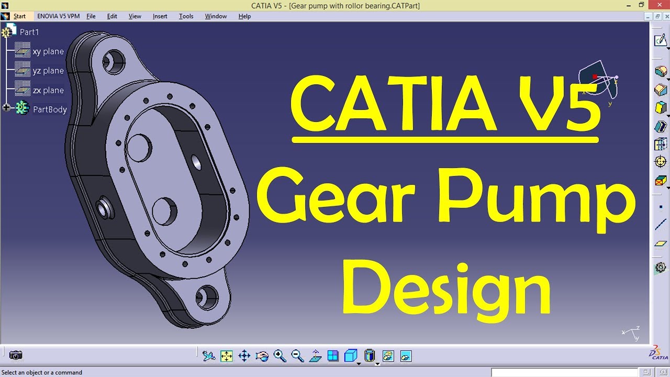Screen dimensions: 670x377
Task: Expand the PartBody tree node
Action: click(7, 108)
